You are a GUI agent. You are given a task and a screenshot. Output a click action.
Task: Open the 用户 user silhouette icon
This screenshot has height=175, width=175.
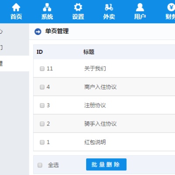[x=140, y=7]
